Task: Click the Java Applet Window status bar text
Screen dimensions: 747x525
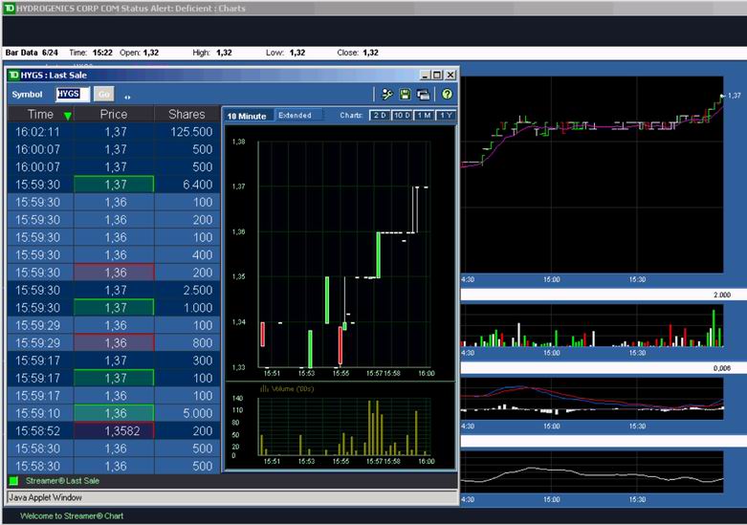Action: tap(45, 497)
